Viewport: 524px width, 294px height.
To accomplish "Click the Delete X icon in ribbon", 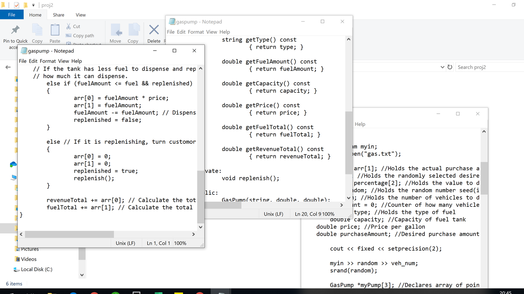I will pyautogui.click(x=154, y=30).
